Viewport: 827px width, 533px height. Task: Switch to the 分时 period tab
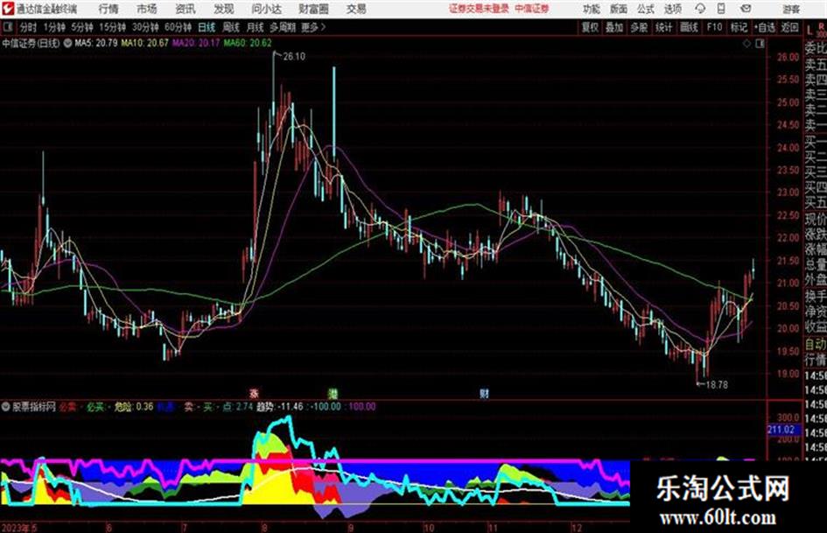click(x=29, y=27)
